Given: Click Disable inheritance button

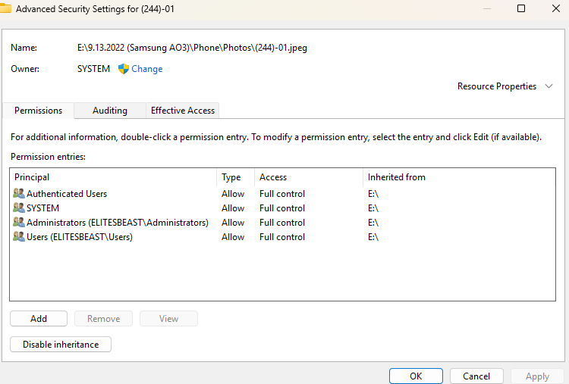Looking at the screenshot, I should (x=61, y=344).
